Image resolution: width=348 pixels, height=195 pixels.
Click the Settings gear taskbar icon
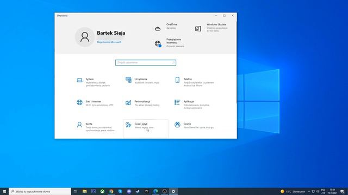tap(173, 191)
